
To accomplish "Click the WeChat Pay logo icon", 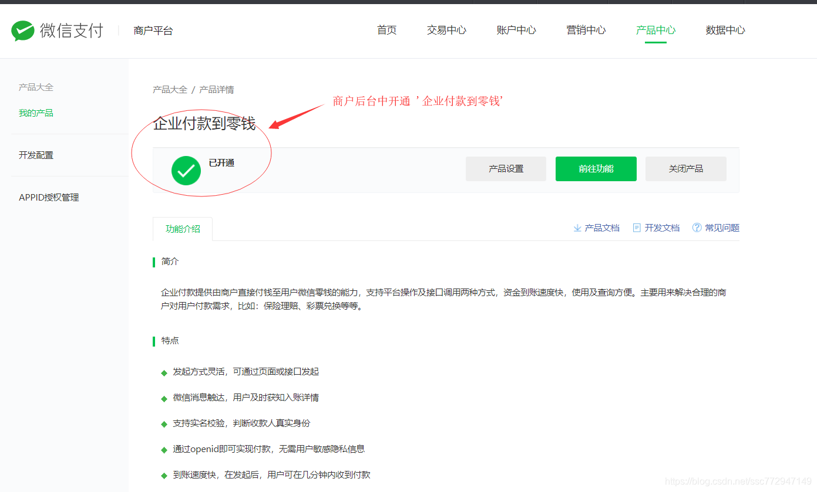I will point(23,30).
